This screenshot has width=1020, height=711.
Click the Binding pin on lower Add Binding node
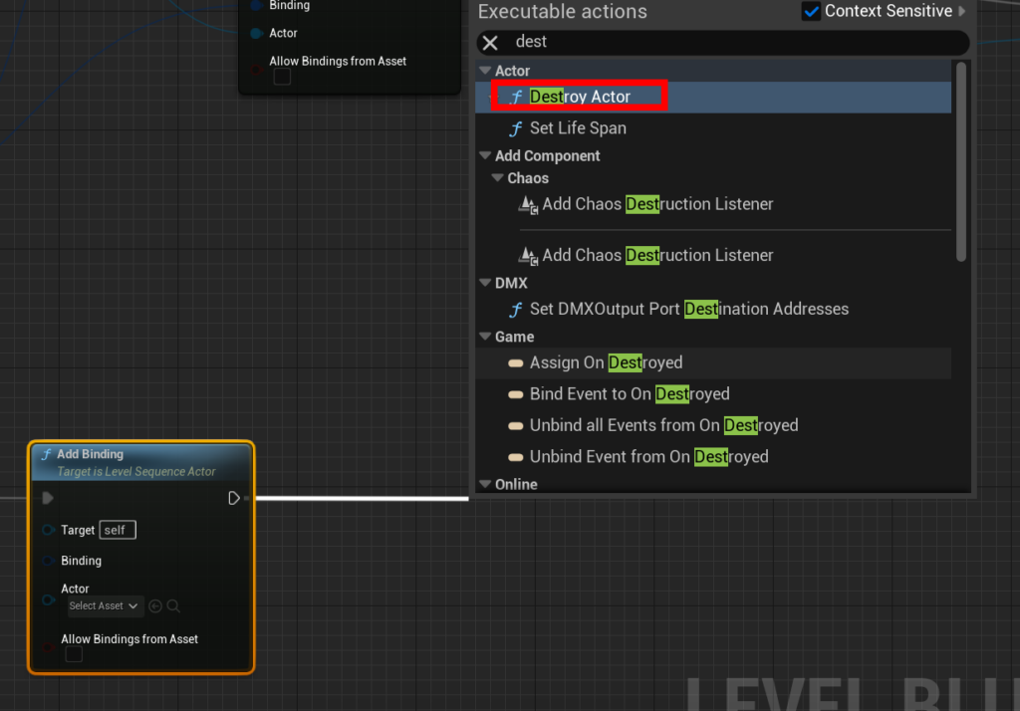48,561
